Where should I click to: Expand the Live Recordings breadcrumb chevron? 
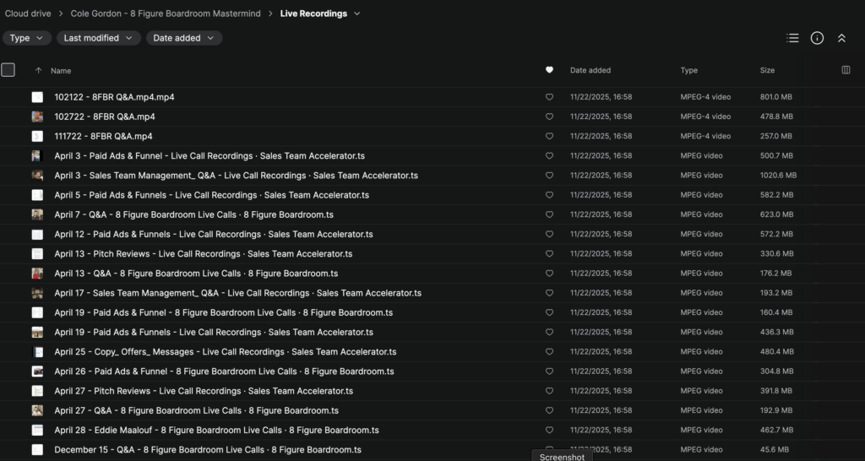tap(357, 14)
